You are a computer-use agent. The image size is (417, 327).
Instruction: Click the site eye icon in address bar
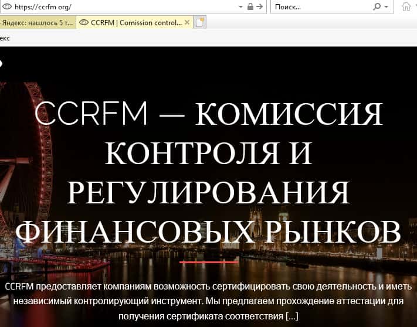point(7,6)
